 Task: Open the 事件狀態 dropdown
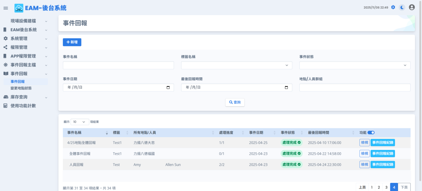click(354, 65)
